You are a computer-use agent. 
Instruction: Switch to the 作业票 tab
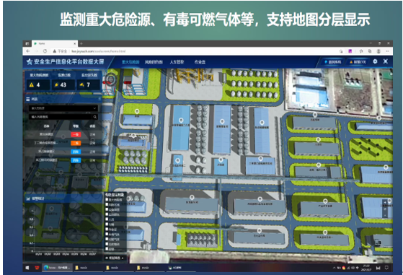[200, 62]
